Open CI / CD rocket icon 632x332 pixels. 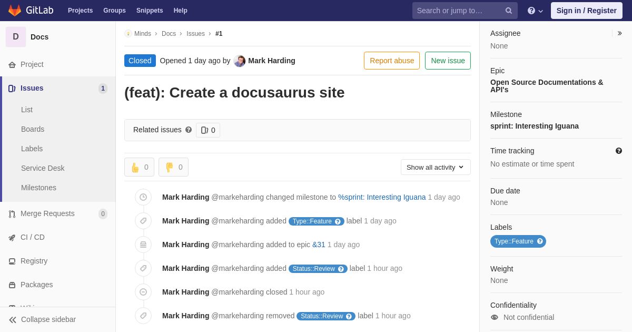click(x=12, y=238)
